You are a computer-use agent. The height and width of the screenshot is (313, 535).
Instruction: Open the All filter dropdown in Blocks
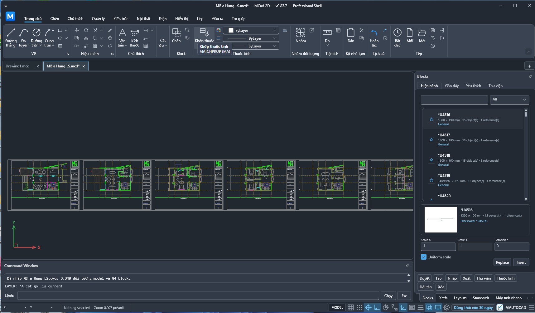pyautogui.click(x=510, y=100)
